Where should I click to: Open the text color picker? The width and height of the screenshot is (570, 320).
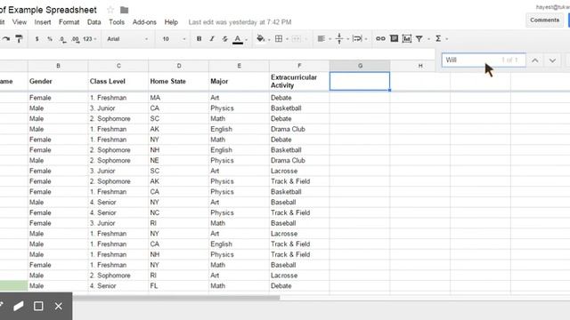(x=238, y=39)
